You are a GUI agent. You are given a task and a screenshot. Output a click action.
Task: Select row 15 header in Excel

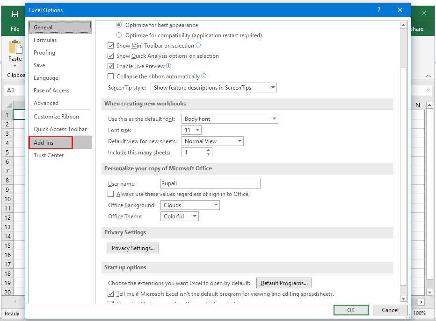(7, 245)
